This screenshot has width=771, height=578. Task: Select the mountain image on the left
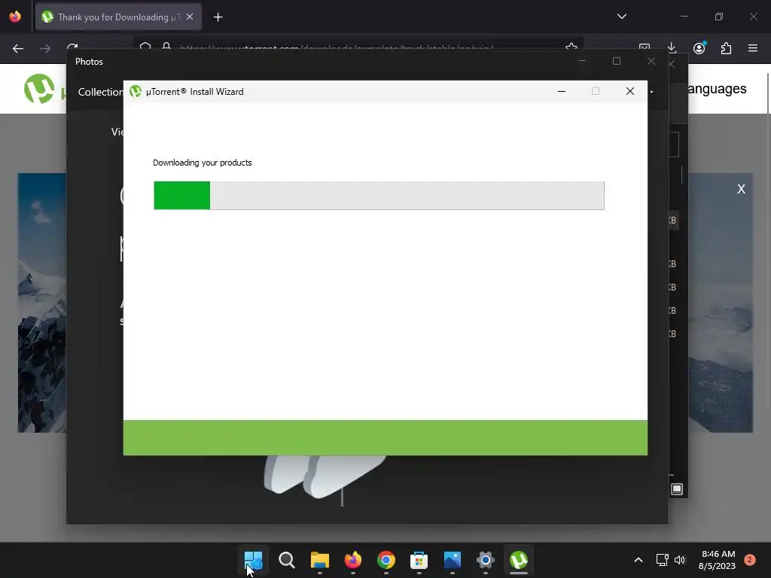point(42,303)
